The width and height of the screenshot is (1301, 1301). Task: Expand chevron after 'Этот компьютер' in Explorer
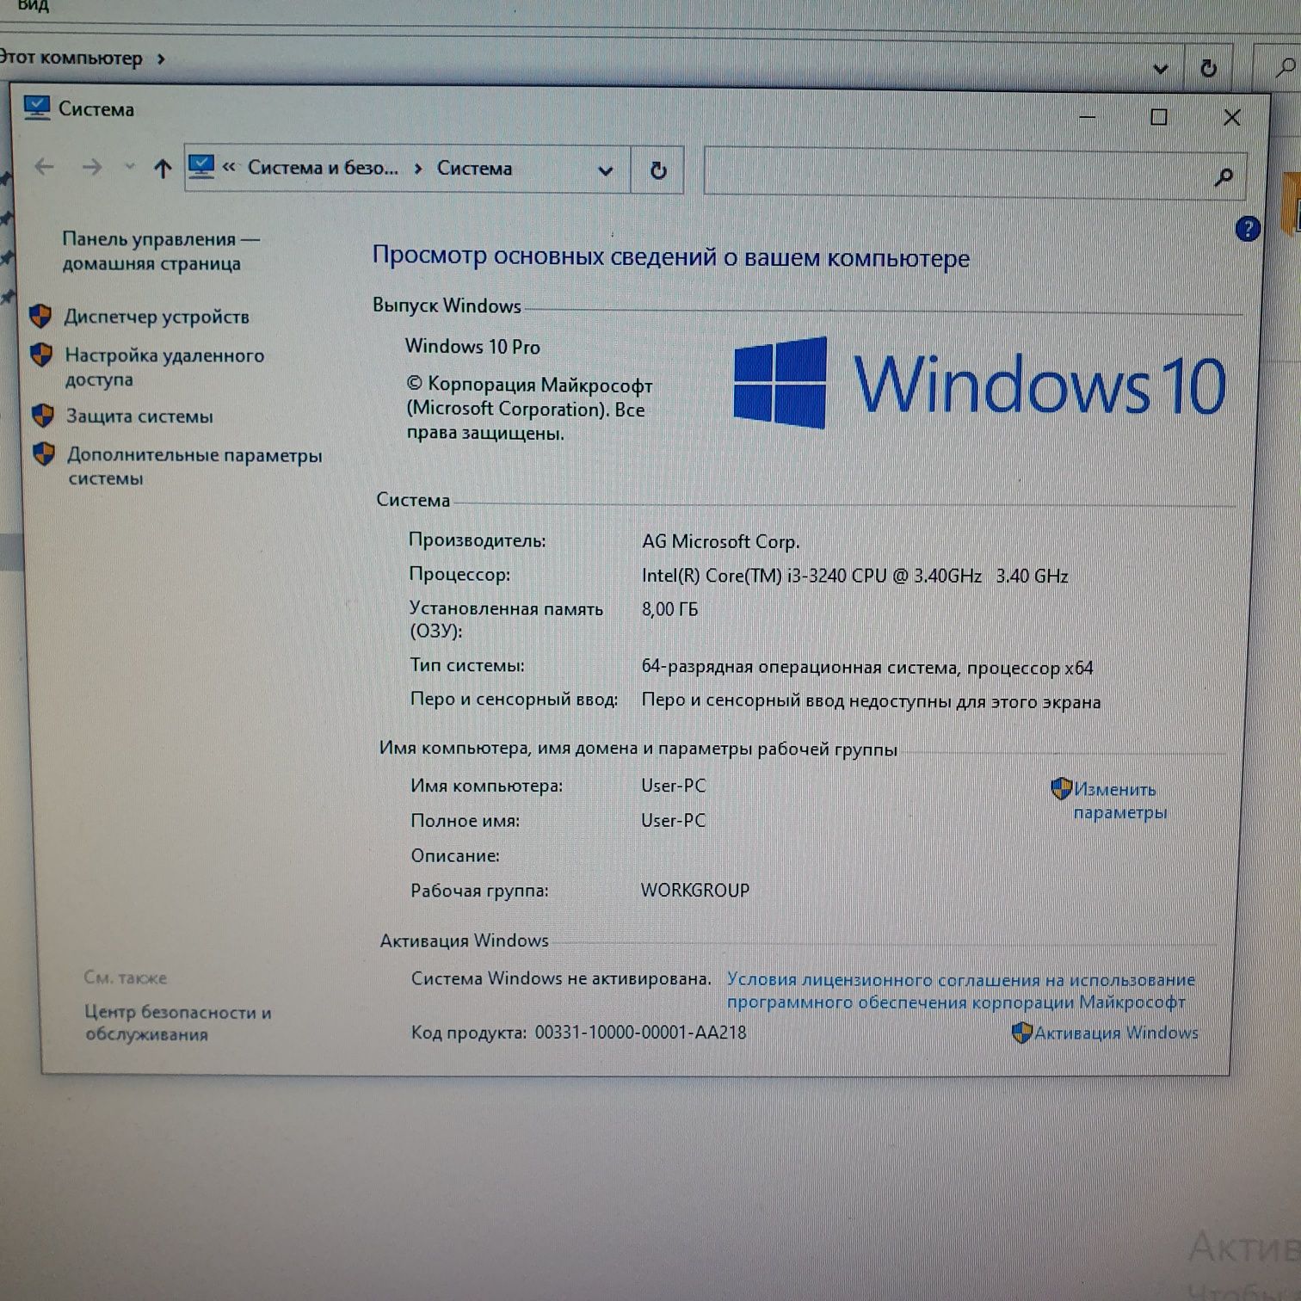(161, 59)
